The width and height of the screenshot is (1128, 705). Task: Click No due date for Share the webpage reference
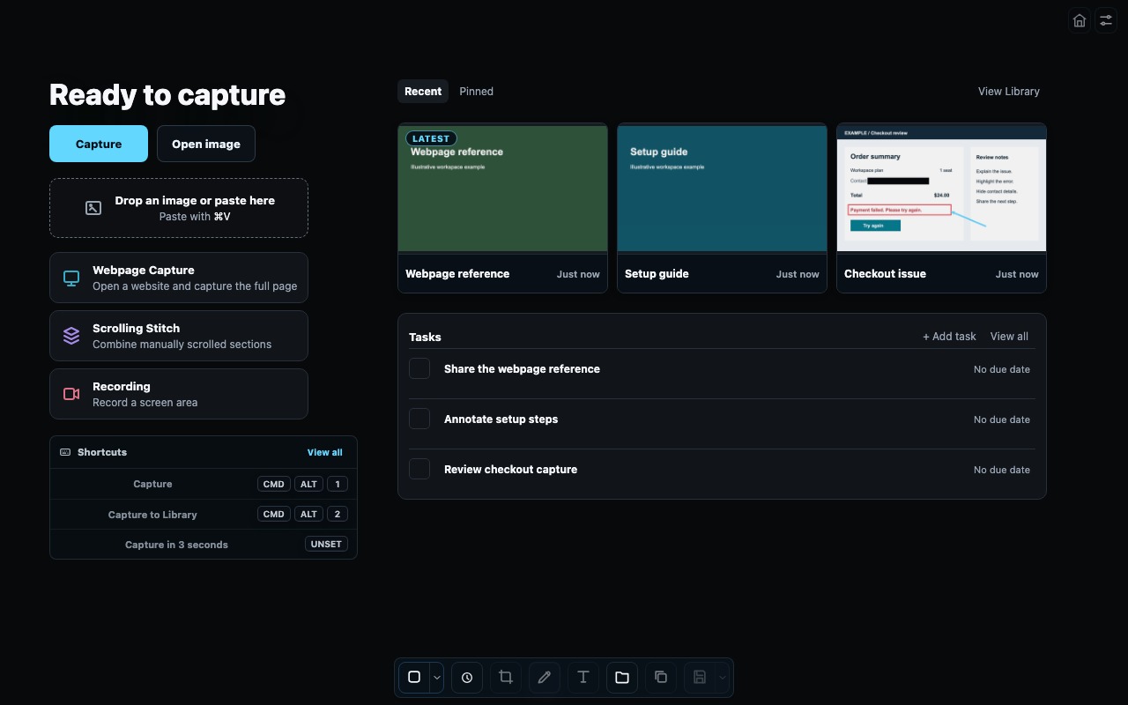[1002, 369]
